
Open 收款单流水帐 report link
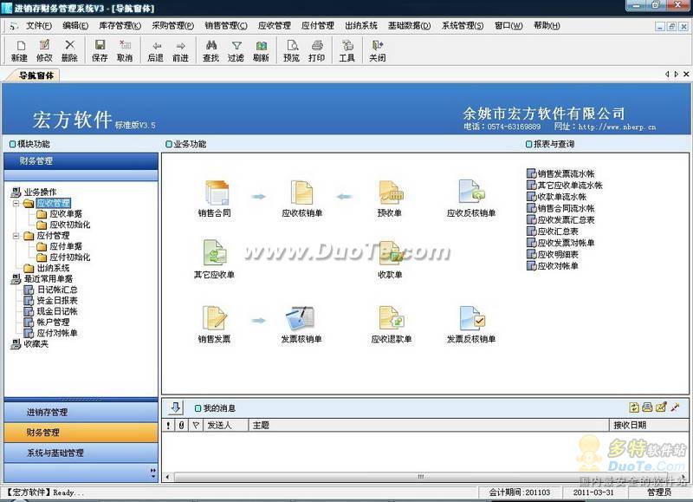pyautogui.click(x=561, y=197)
